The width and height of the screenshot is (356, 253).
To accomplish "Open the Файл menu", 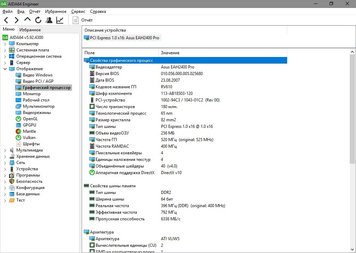I will [x=8, y=11].
